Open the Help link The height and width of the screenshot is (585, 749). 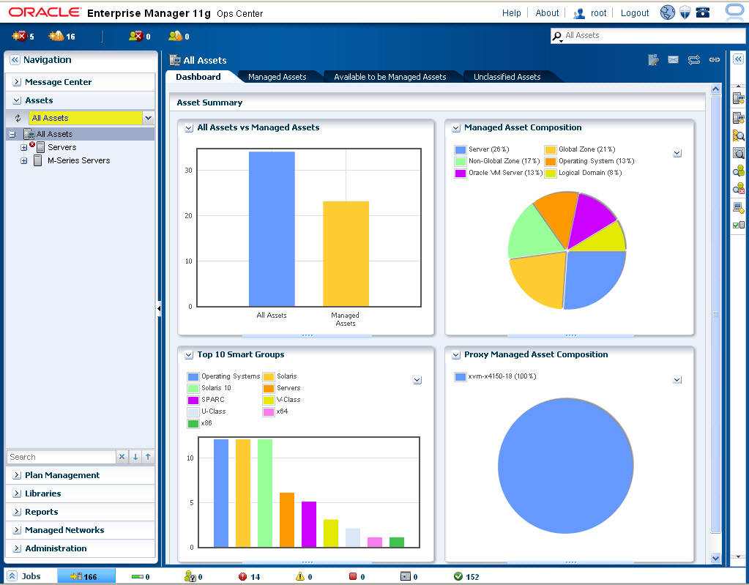[511, 13]
